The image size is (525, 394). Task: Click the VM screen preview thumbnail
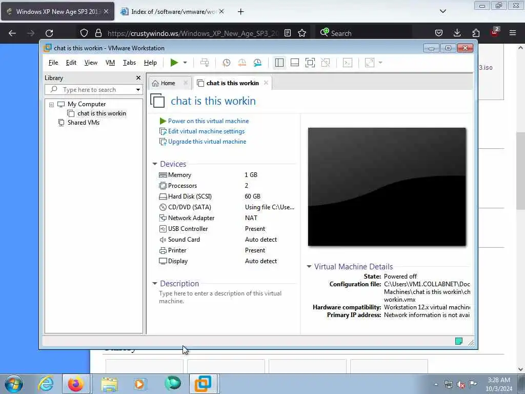pos(387,187)
